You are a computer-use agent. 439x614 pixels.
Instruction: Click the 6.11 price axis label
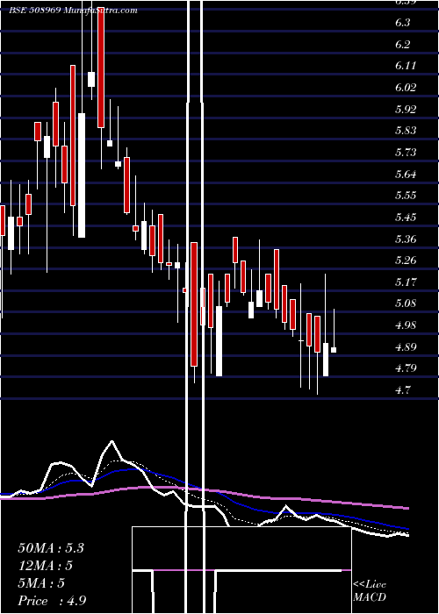click(406, 66)
